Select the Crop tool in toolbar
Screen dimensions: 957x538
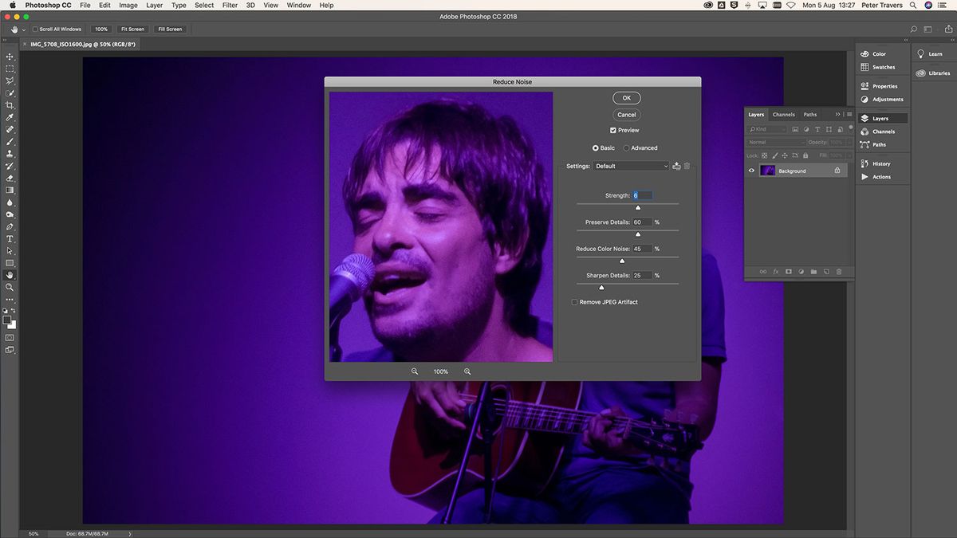tap(10, 105)
